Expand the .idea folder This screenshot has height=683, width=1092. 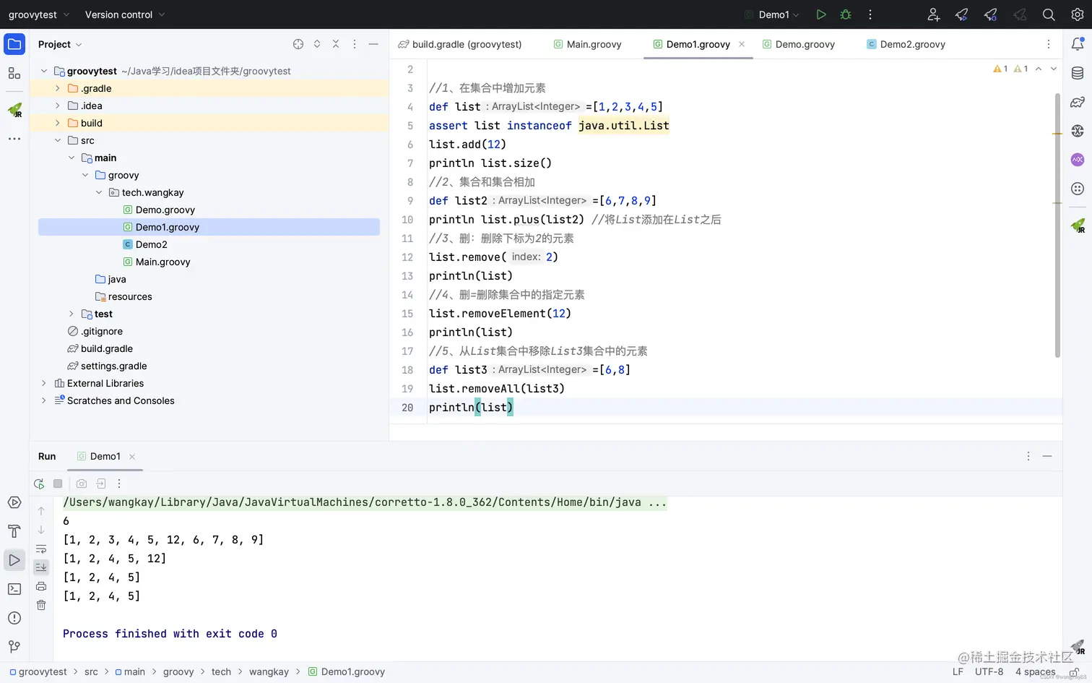point(58,106)
